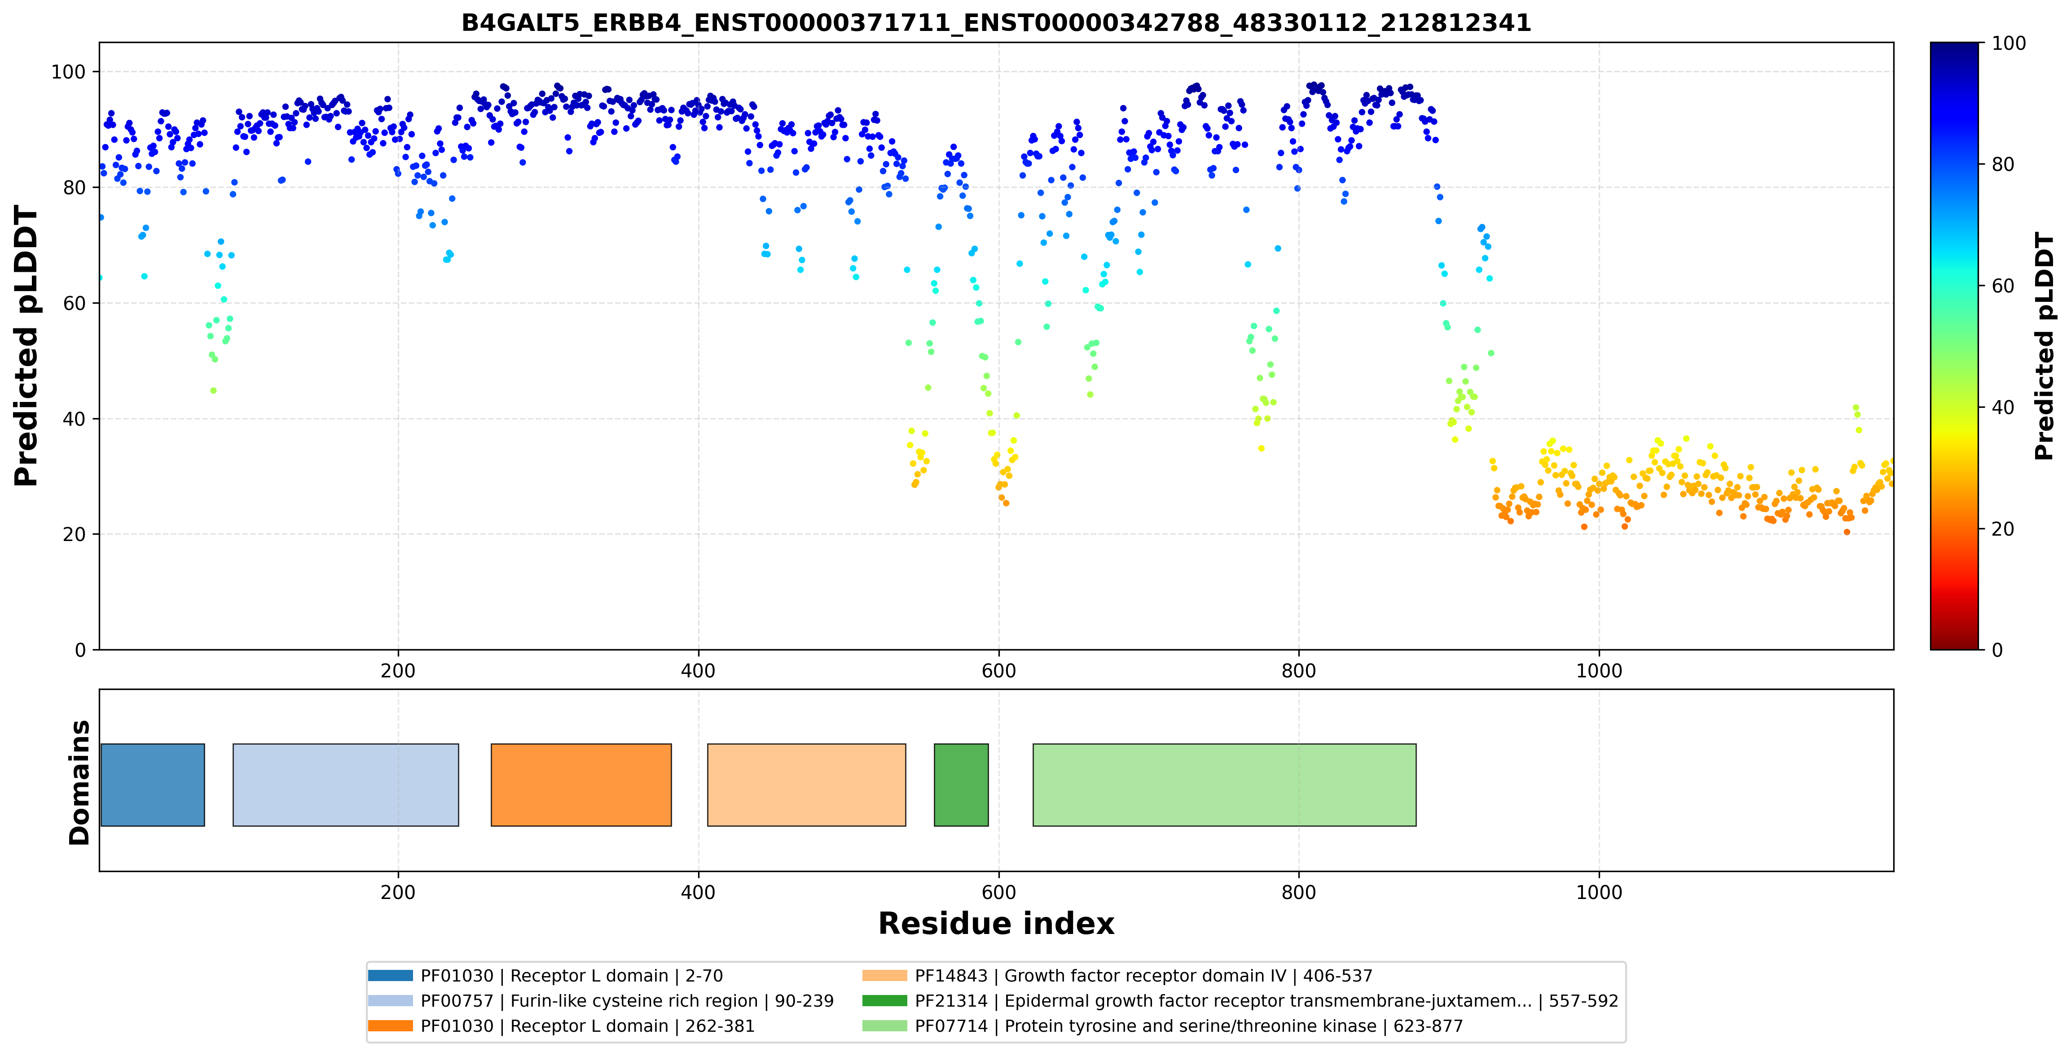Click the dark blue Receptor L domain legend swatch
The image size is (2071, 1056).
pyautogui.click(x=390, y=976)
